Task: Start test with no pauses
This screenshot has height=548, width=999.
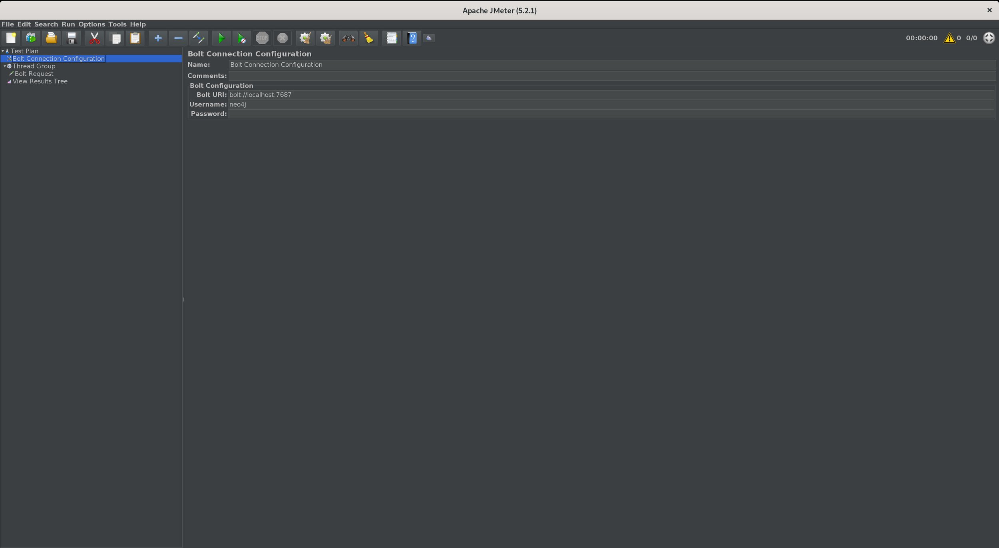Action: 242,38
